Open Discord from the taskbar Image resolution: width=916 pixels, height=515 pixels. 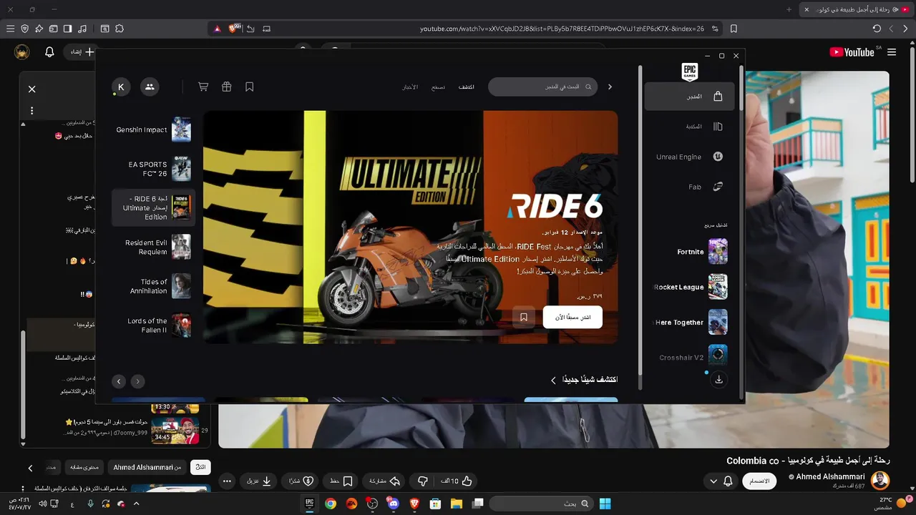coord(393,504)
